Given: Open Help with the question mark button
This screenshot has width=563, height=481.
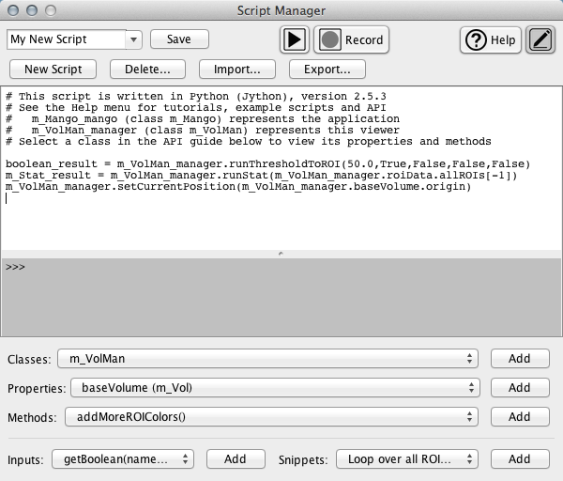Looking at the screenshot, I should tap(490, 39).
